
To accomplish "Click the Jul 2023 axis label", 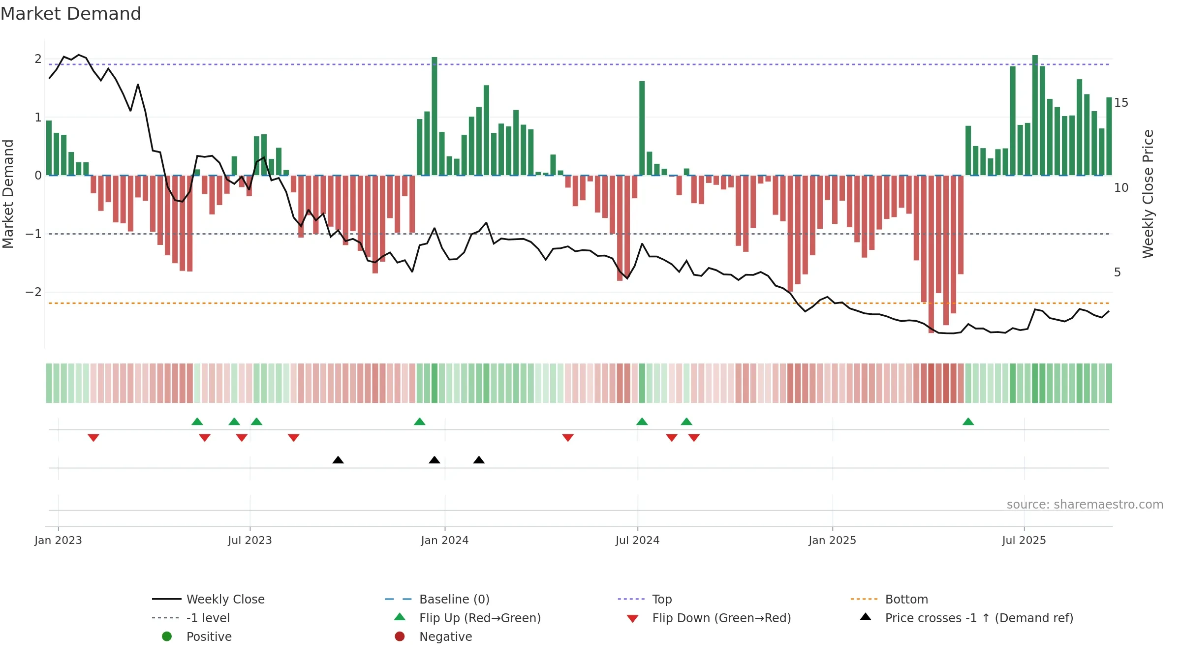I will pos(250,540).
